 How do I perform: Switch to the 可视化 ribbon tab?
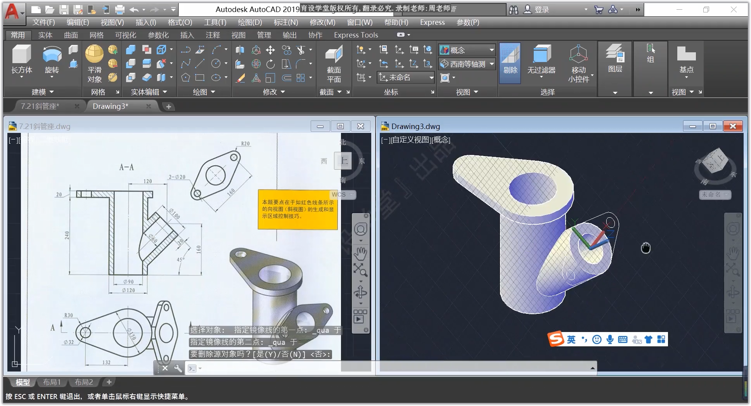[125, 35]
